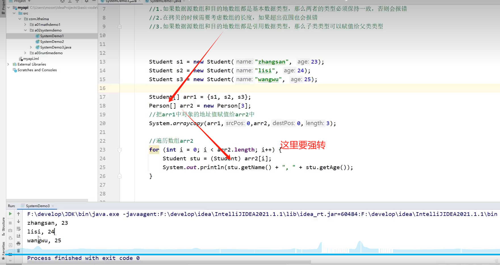The image size is (500, 265).
Task: Collapse the com.itheima package node
Action: click(x=20, y=19)
